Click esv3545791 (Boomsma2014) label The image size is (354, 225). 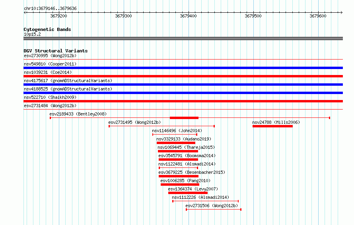(x=187, y=156)
